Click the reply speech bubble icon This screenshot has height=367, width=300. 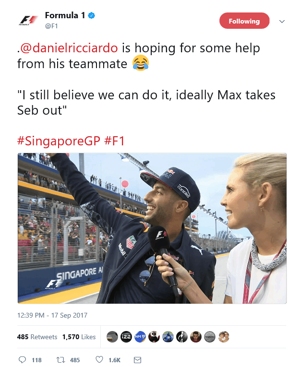tap(22, 359)
